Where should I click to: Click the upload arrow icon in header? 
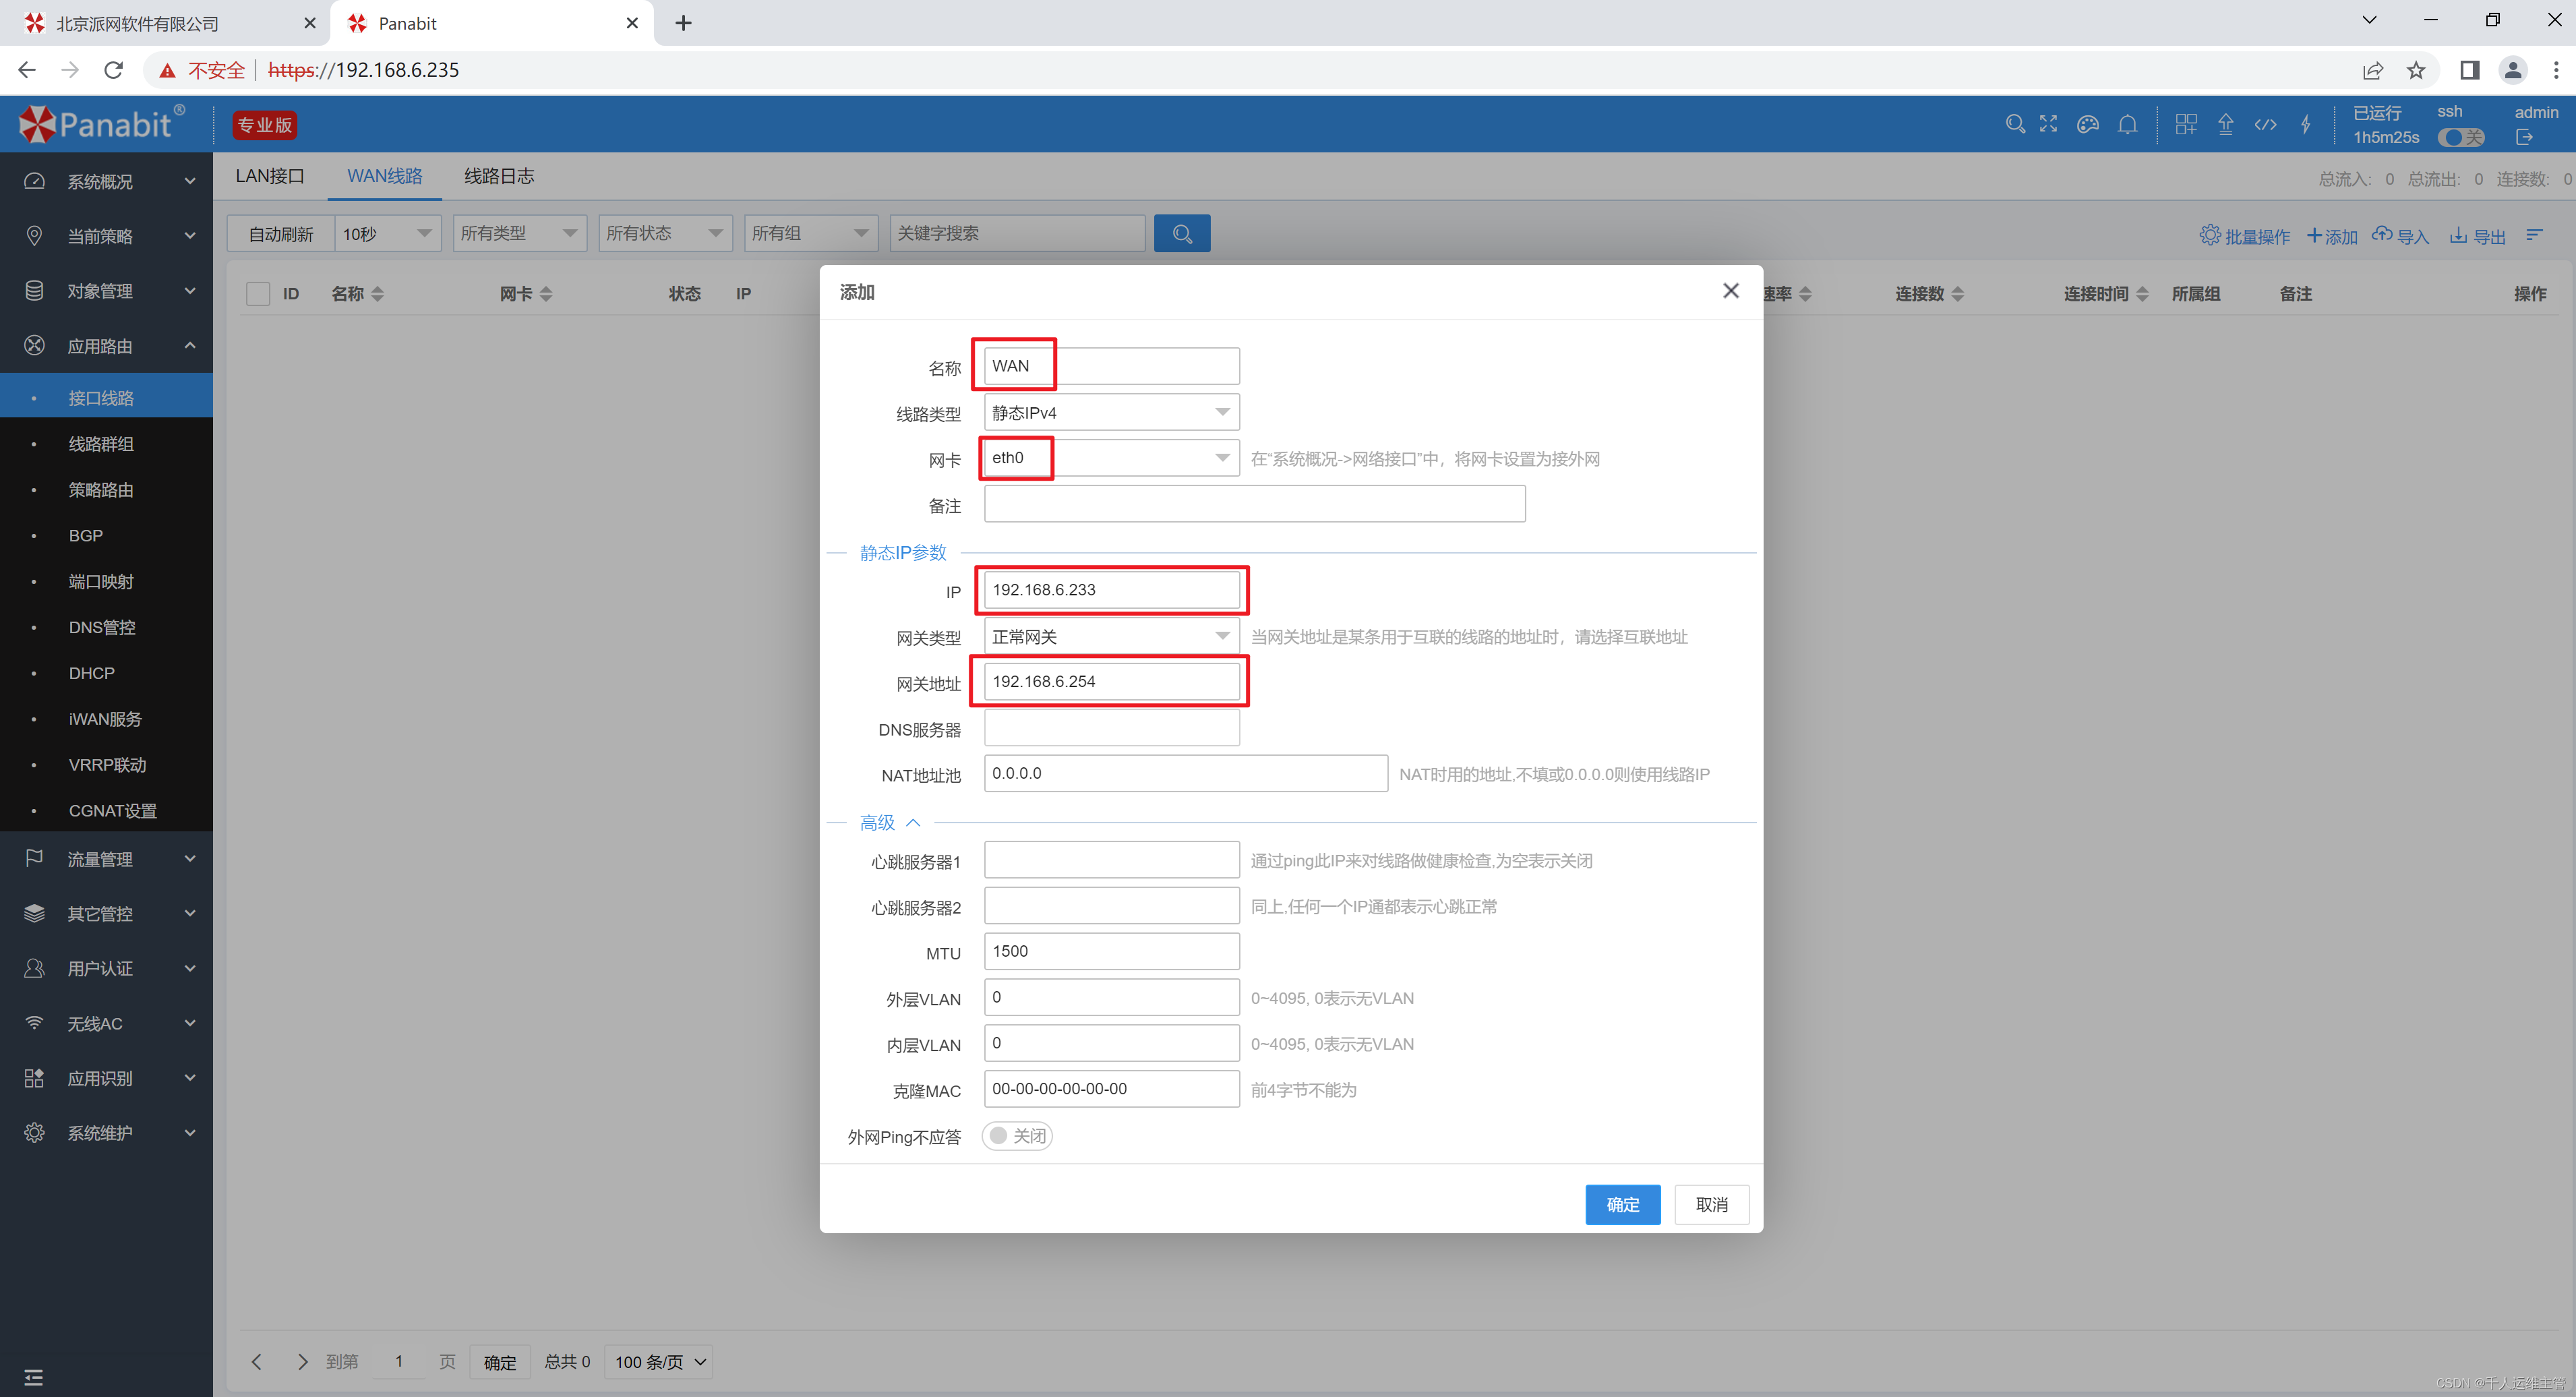2226,124
